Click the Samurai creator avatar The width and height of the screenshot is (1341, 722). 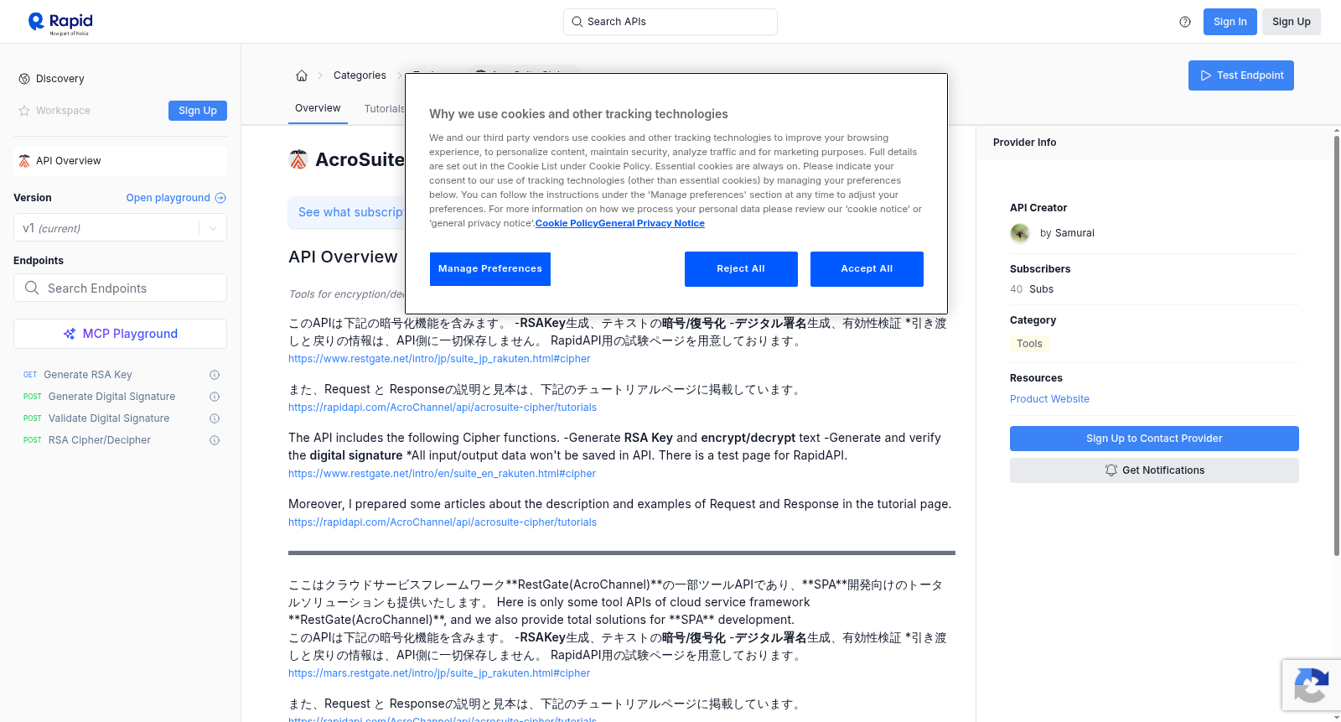[x=1020, y=233]
